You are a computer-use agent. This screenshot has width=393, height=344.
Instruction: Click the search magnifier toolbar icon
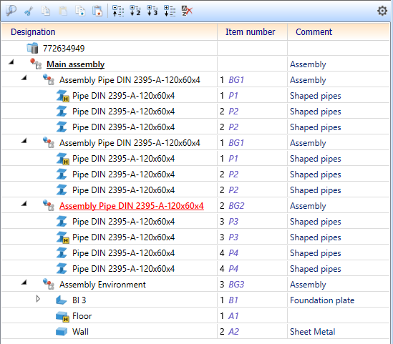11,11
